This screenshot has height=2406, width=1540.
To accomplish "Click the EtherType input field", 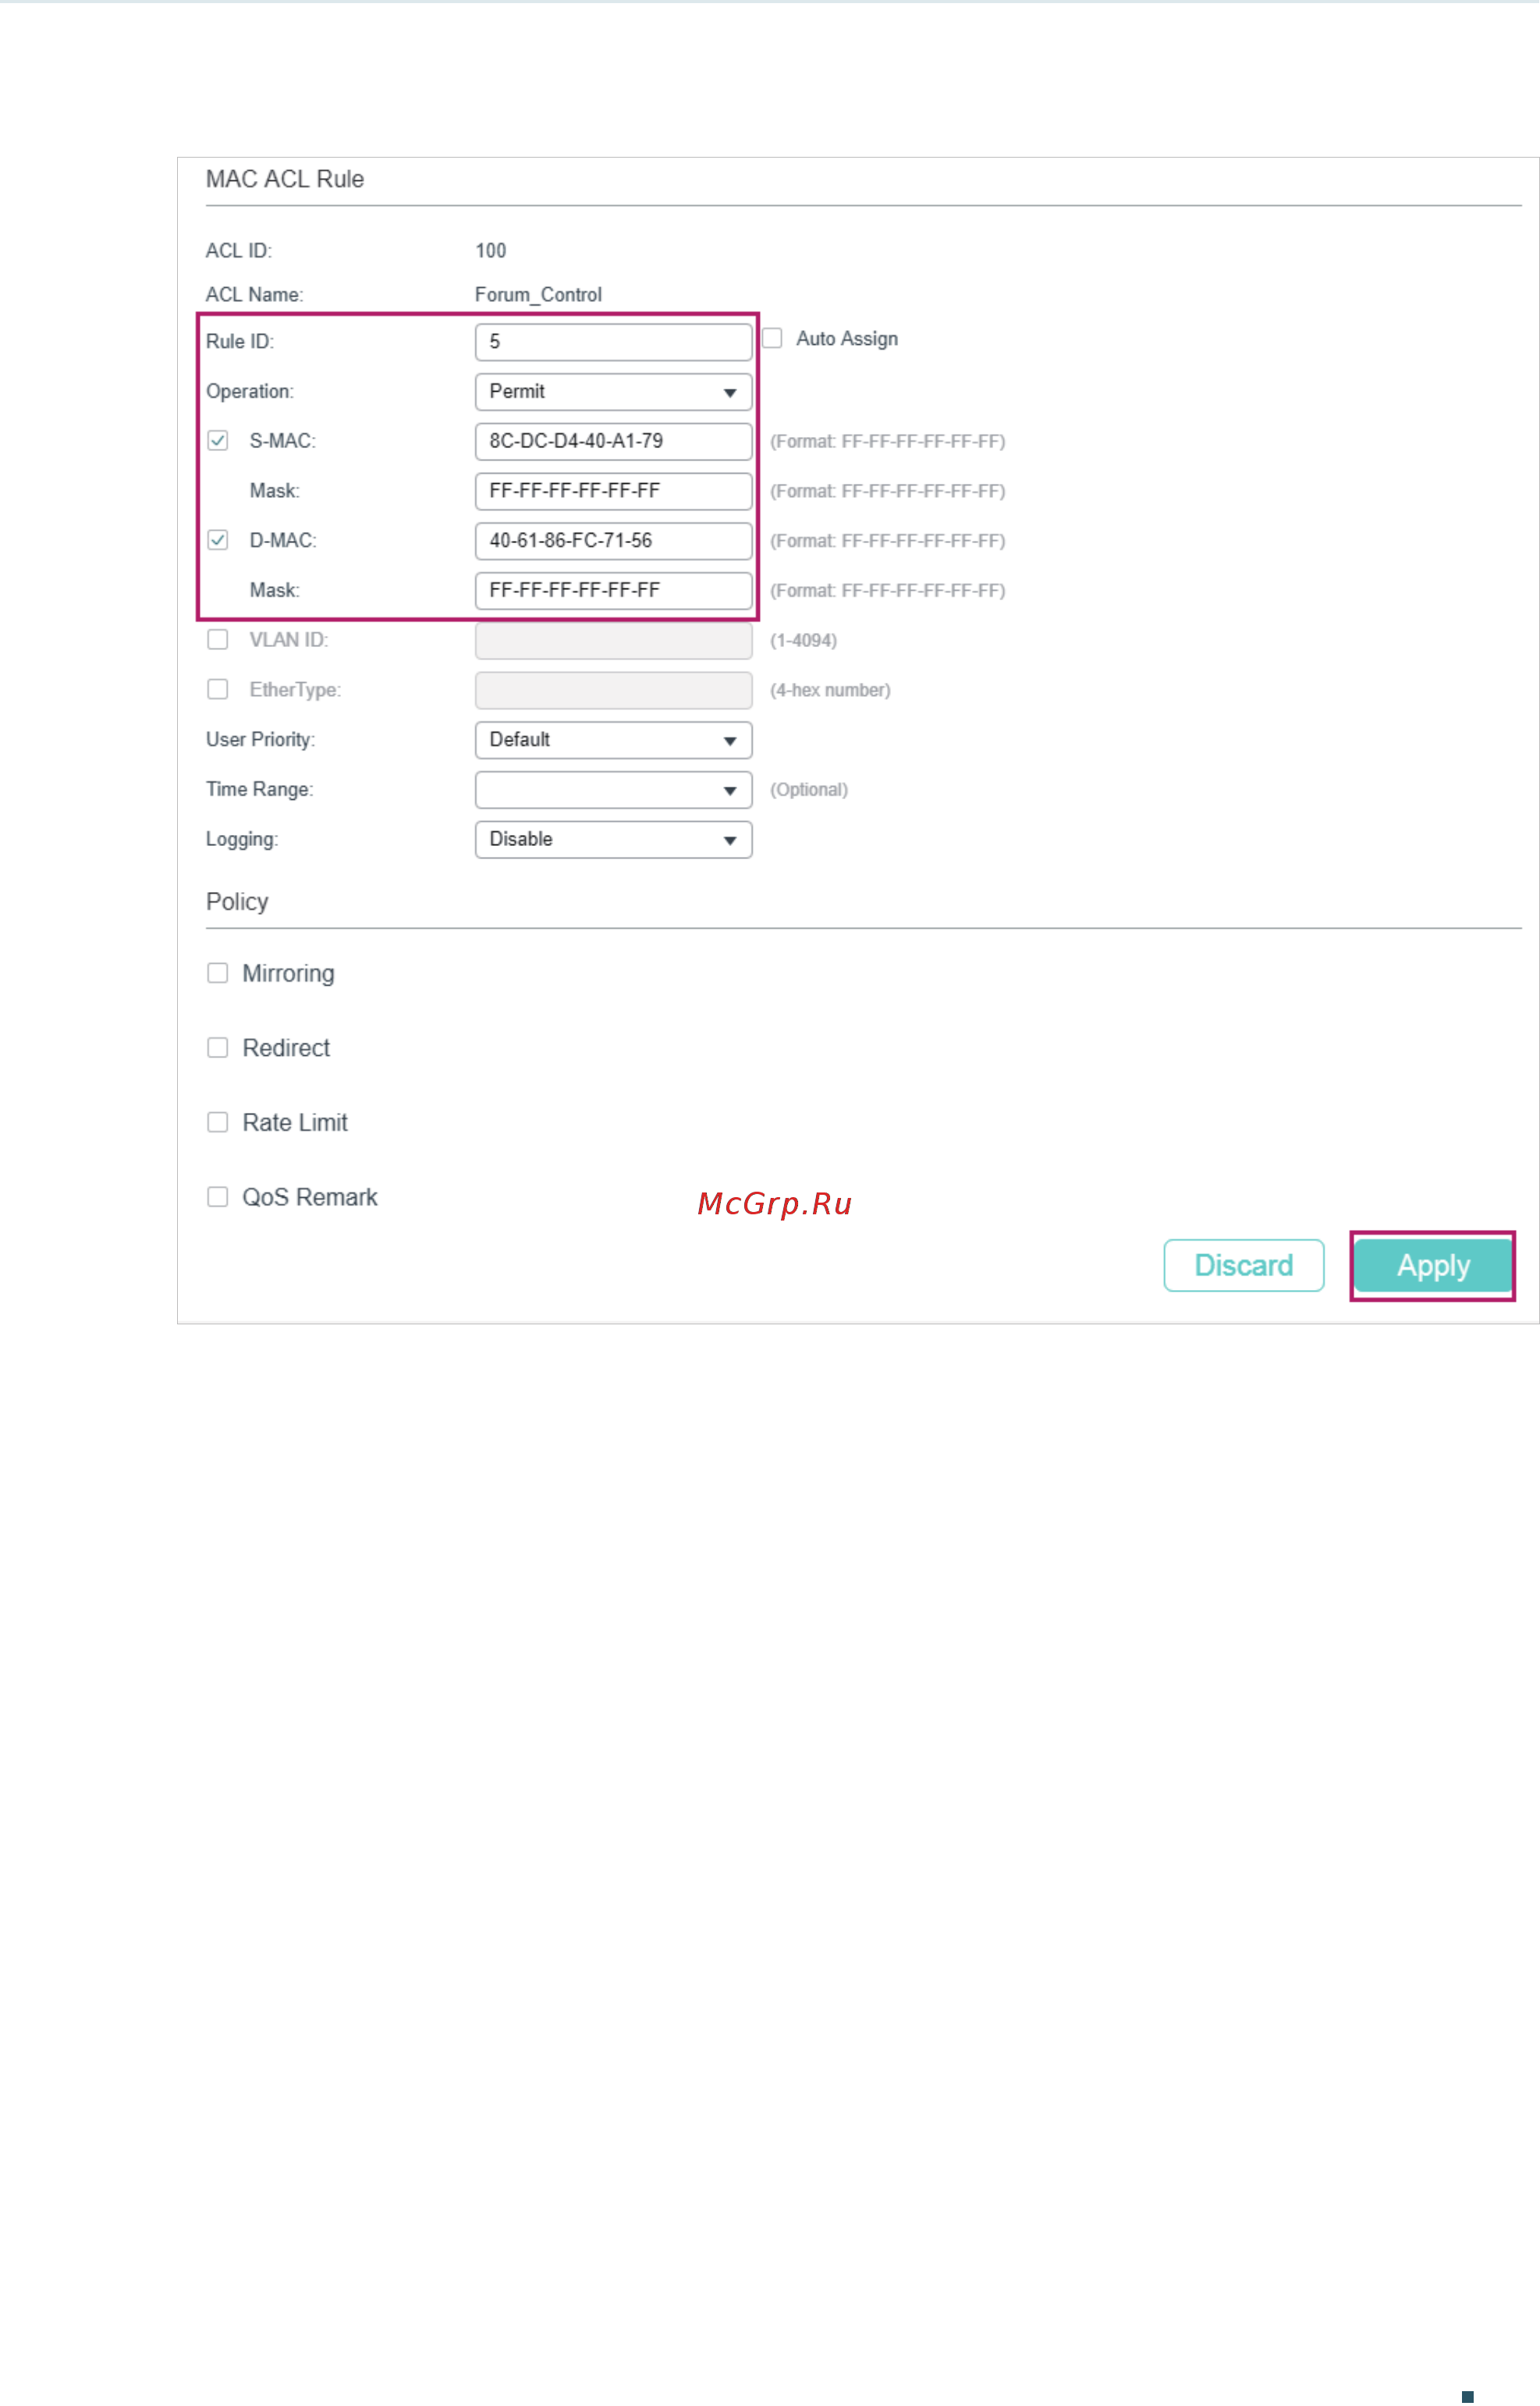I will [613, 691].
